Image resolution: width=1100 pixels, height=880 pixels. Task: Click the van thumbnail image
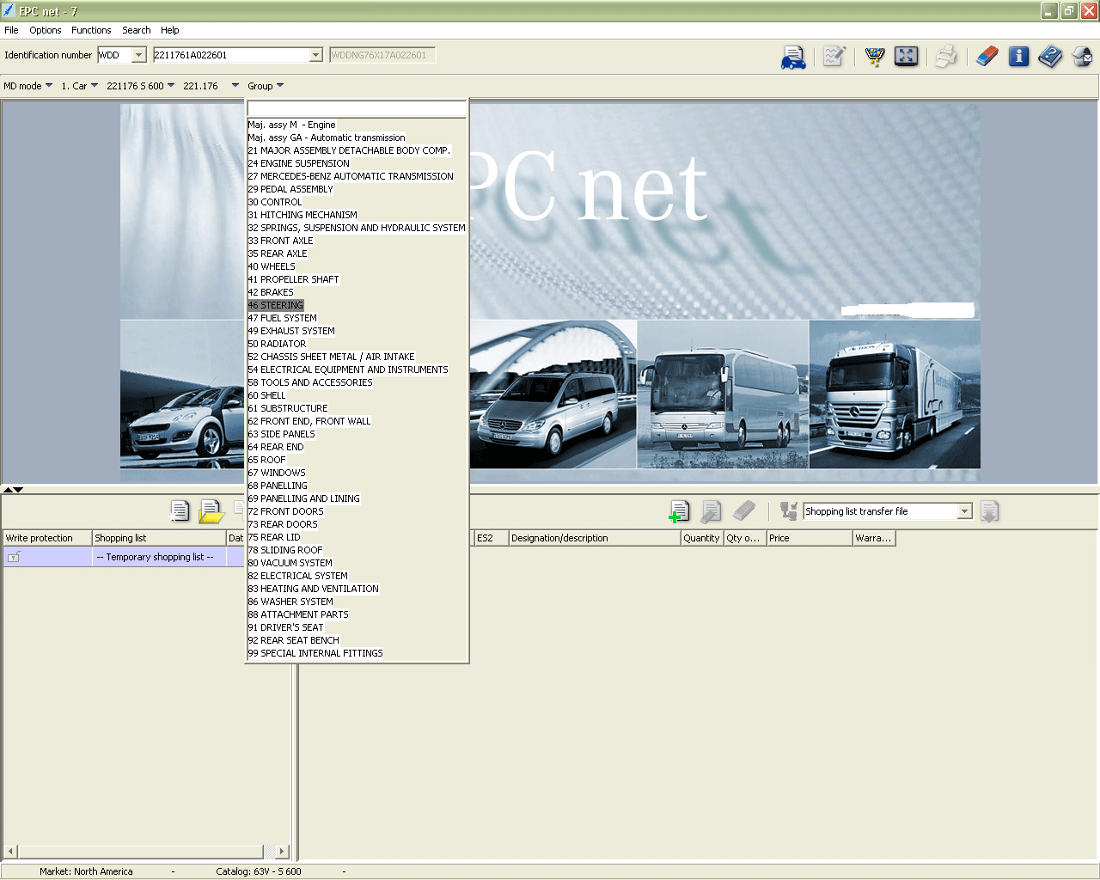553,394
